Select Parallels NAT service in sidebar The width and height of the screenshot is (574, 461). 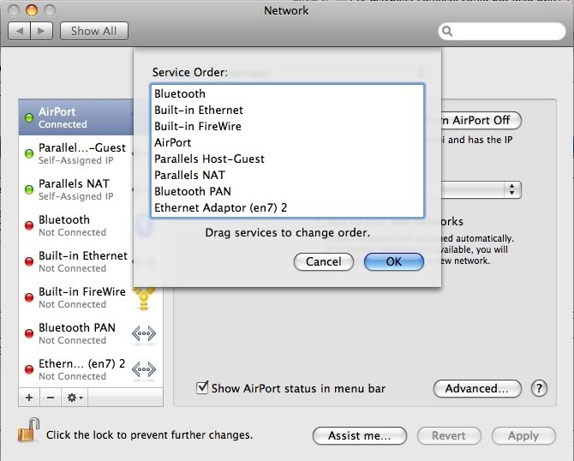76,189
